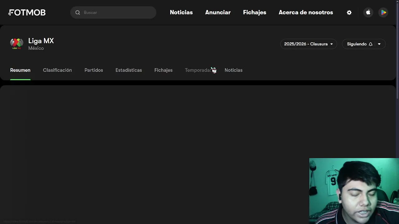Image resolution: width=399 pixels, height=224 pixels.
Task: Switch to the Partidos tab
Action: (94, 70)
